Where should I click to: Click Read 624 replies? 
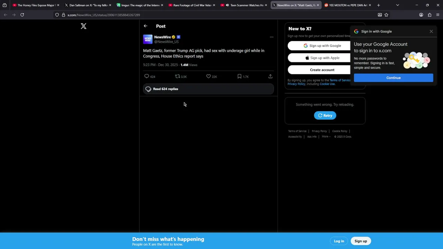tap(208, 89)
